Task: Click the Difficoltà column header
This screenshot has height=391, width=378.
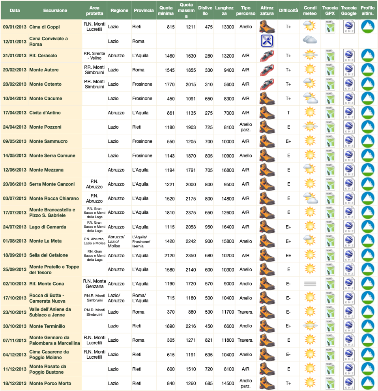Action: click(x=288, y=11)
